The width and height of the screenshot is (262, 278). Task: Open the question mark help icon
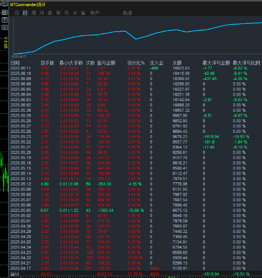4,20
